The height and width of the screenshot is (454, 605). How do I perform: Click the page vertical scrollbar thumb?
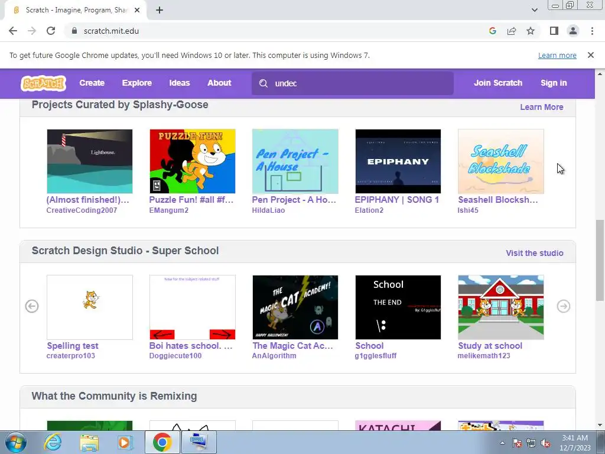600,260
